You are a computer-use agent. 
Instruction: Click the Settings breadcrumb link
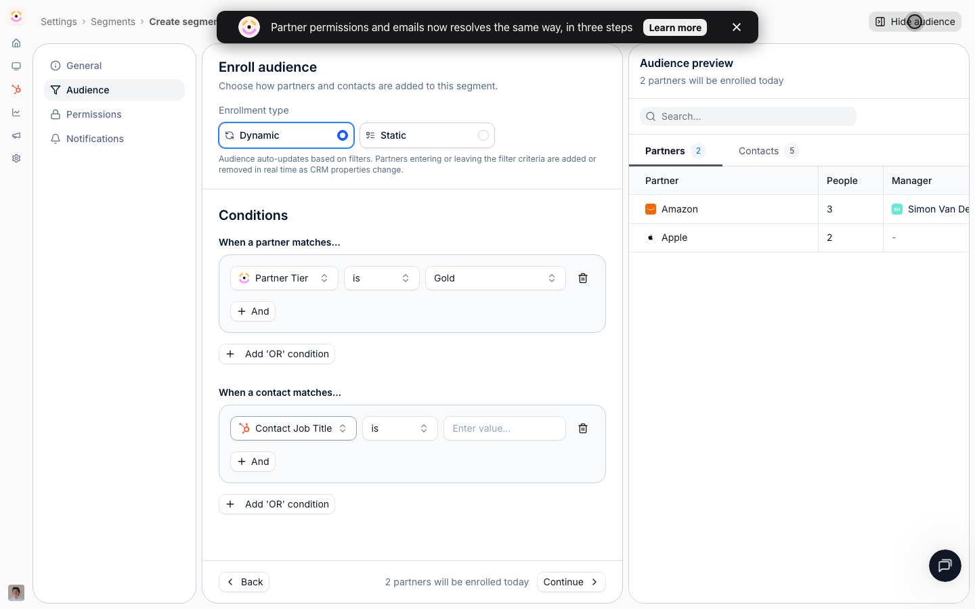(x=59, y=22)
